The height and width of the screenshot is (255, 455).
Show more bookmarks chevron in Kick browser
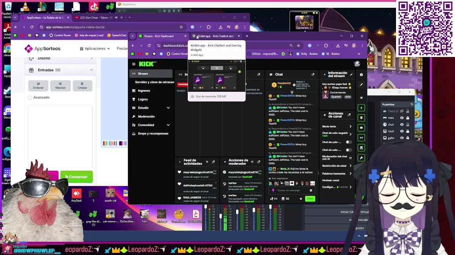click(x=359, y=54)
